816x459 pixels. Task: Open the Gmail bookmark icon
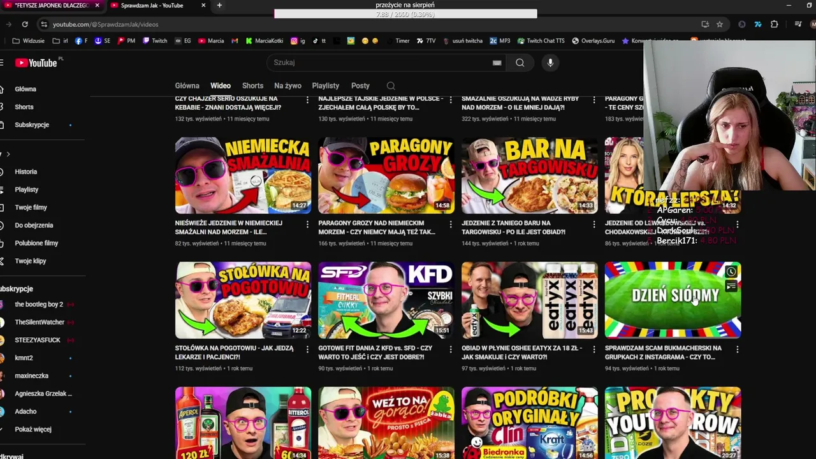point(235,41)
